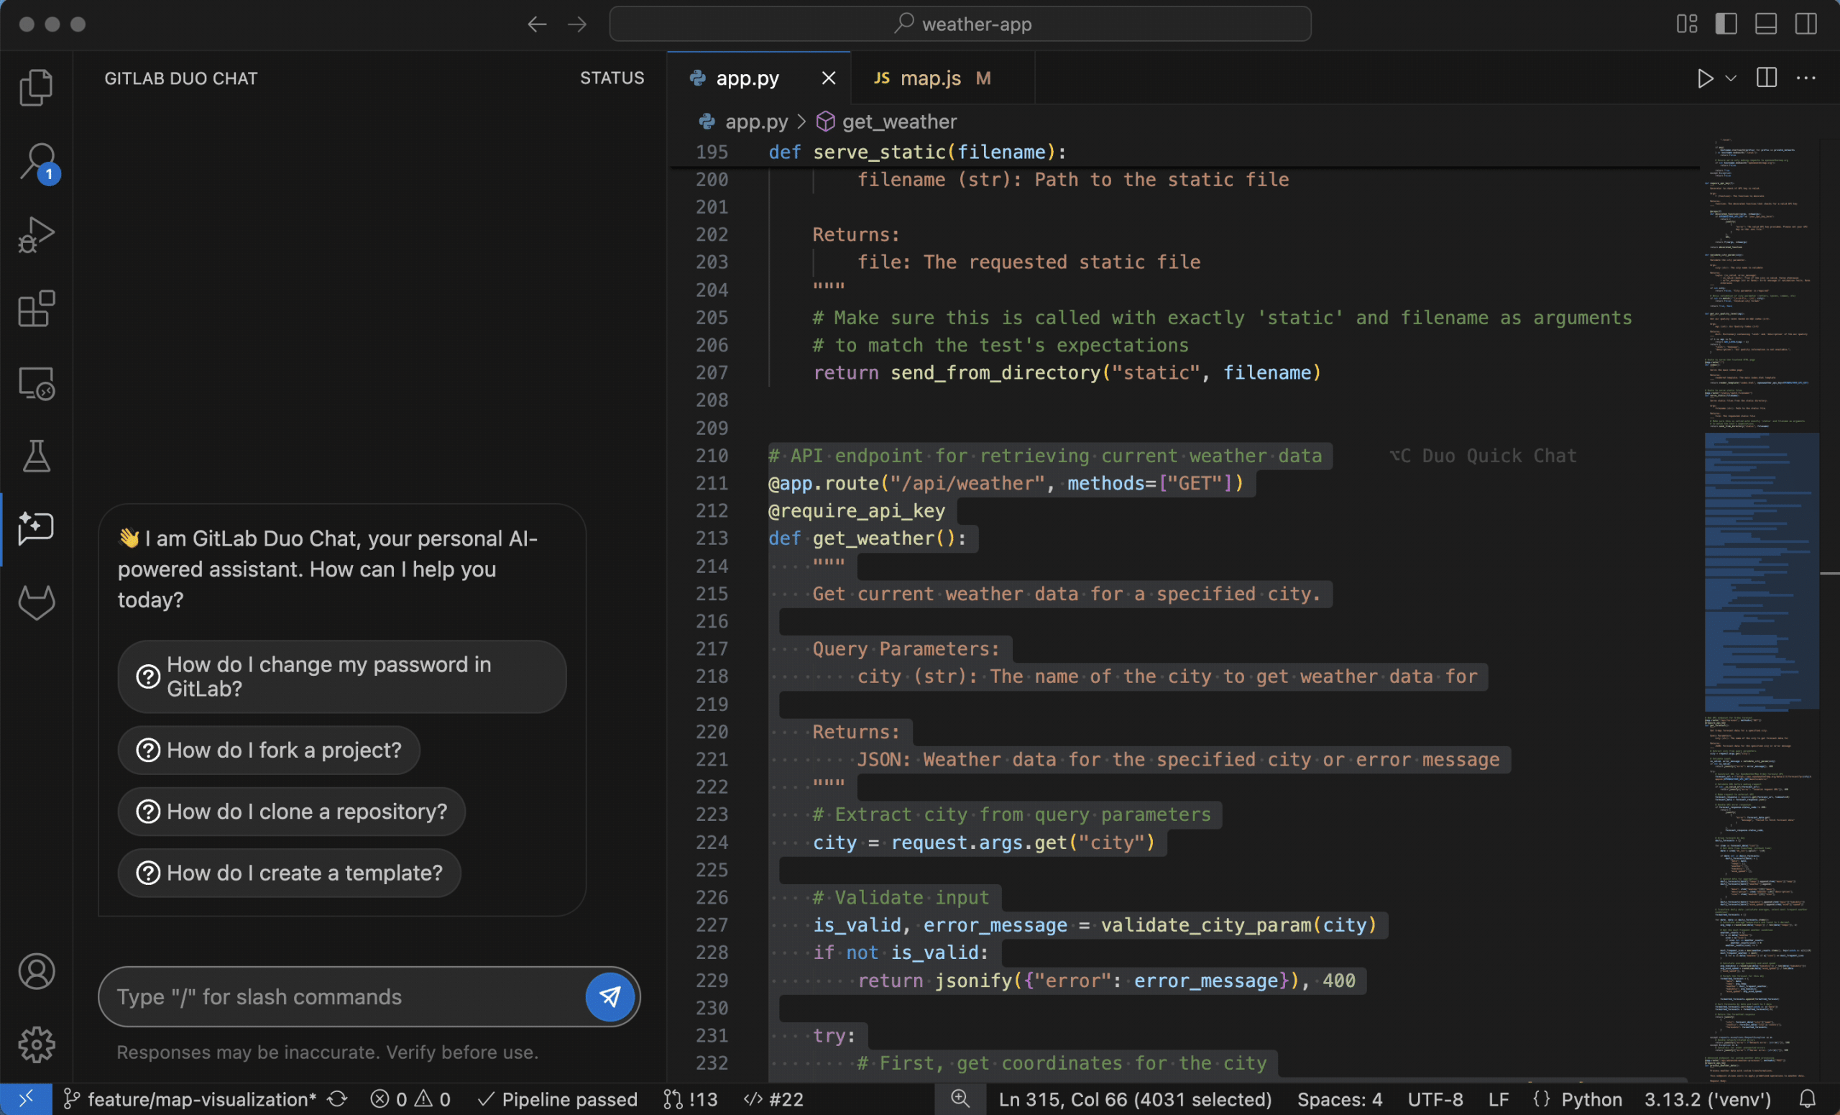Open the Manage settings gear
This screenshot has width=1840, height=1115.
36,1044
